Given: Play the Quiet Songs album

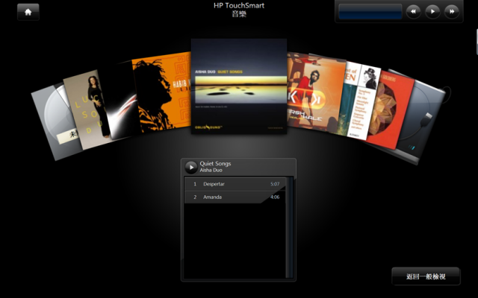Looking at the screenshot, I should click(191, 167).
